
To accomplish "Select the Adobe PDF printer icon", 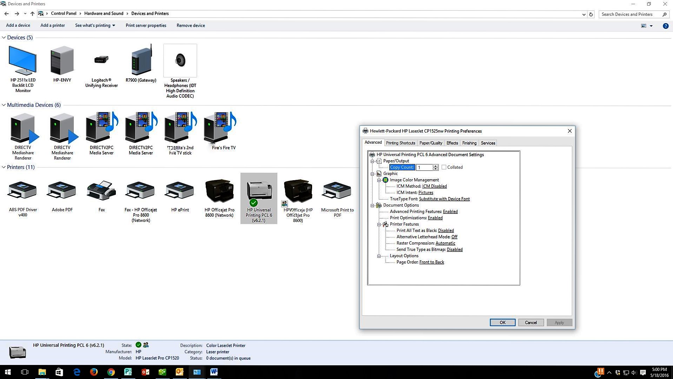I will point(62,191).
